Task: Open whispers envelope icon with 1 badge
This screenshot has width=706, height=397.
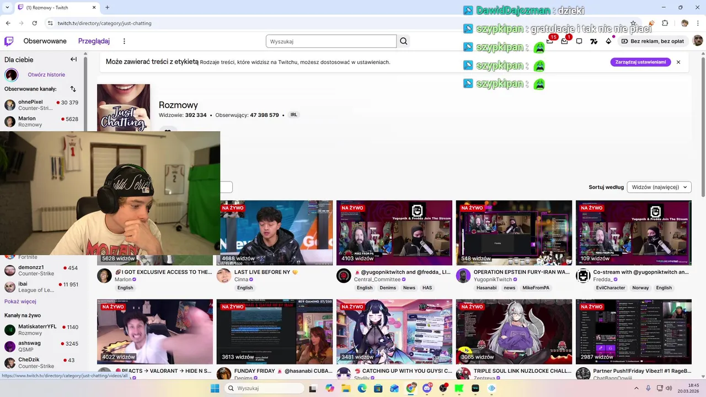Action: 564,41
